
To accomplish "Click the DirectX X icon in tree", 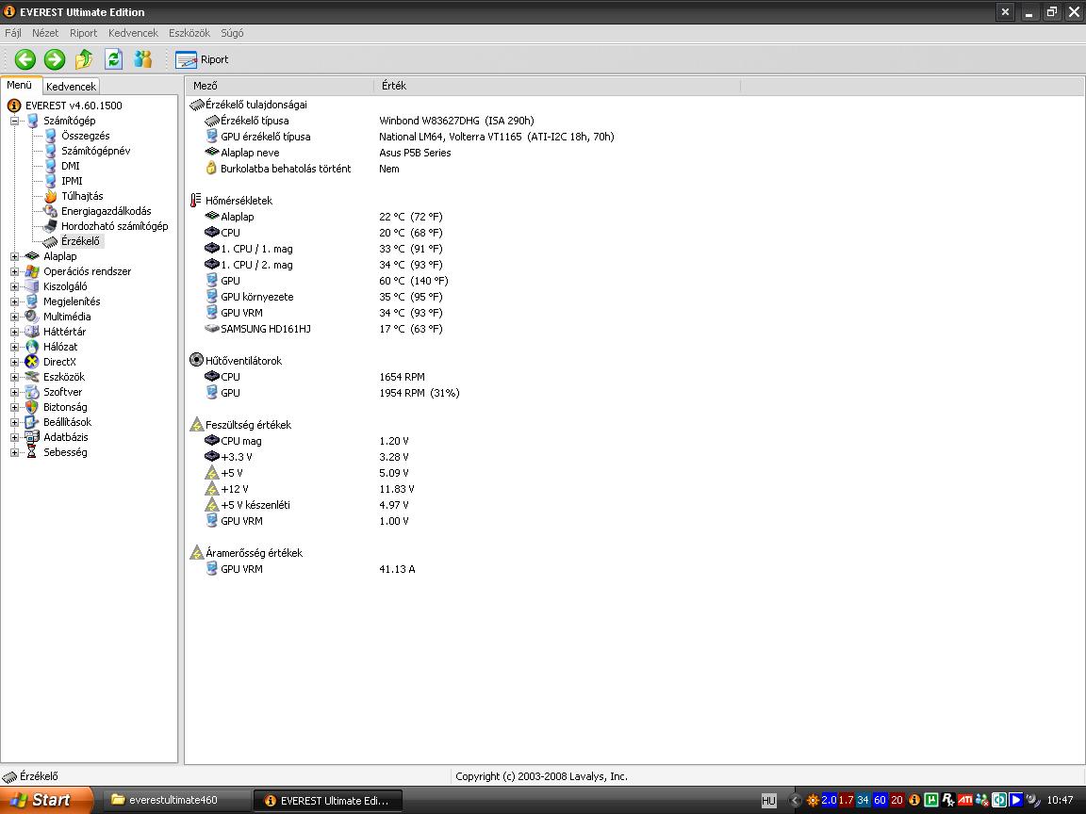I will (x=32, y=362).
